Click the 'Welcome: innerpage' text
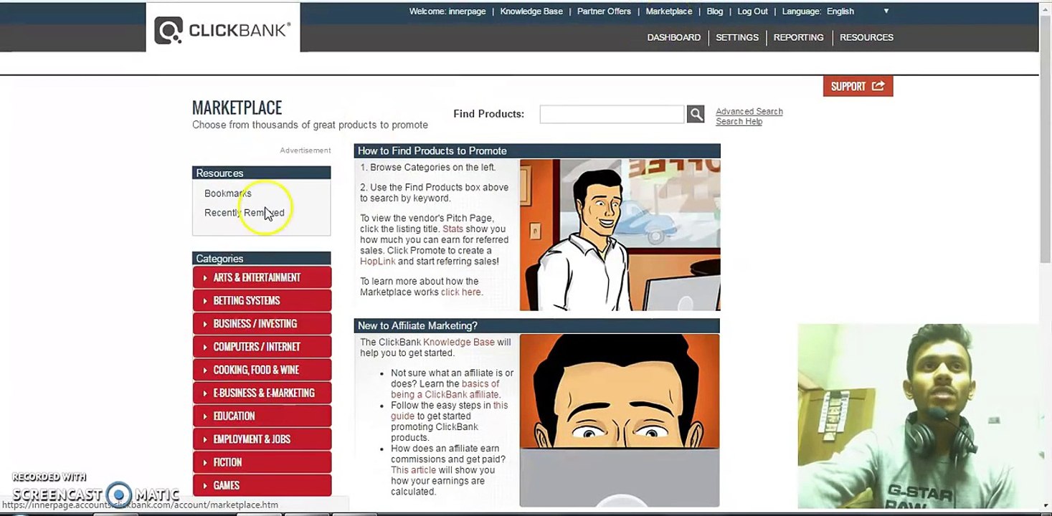 [447, 11]
